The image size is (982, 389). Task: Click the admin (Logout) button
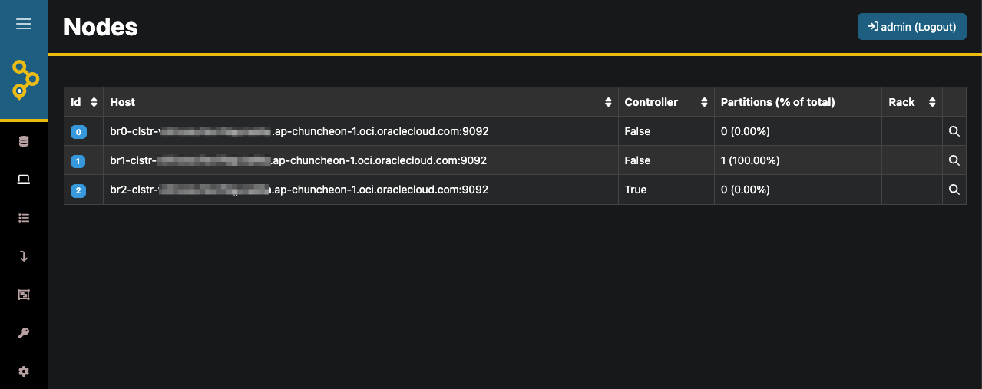click(x=911, y=27)
